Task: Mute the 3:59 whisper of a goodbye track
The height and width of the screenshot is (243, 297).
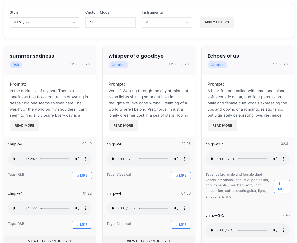Action: pyautogui.click(x=176, y=208)
